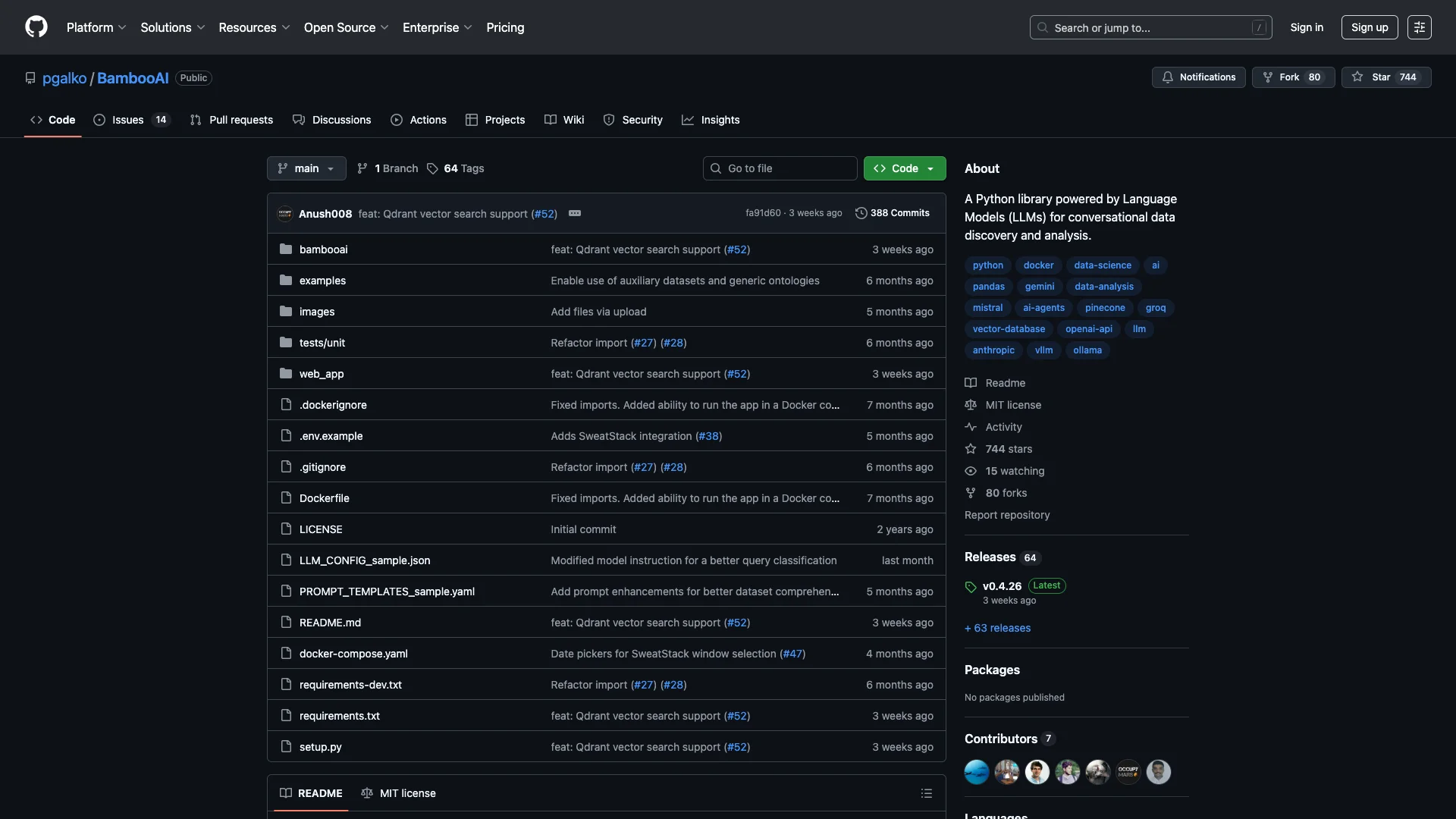Select the vector-database topic tag
The height and width of the screenshot is (819, 1456).
point(1009,329)
